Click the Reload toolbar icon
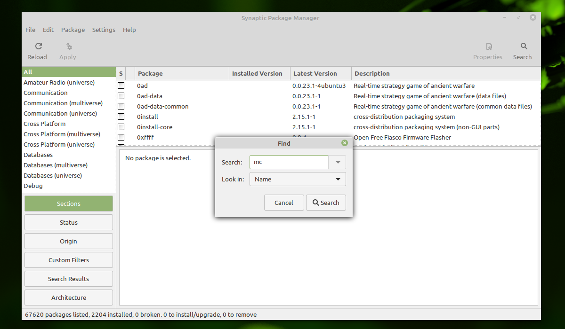This screenshot has height=329, width=565. tap(39, 46)
